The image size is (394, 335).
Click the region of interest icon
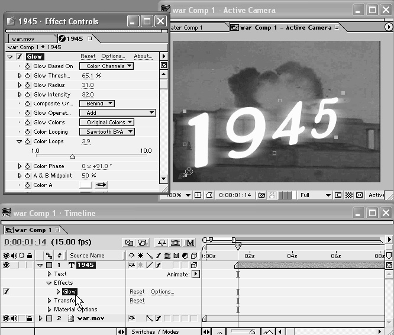point(338,195)
